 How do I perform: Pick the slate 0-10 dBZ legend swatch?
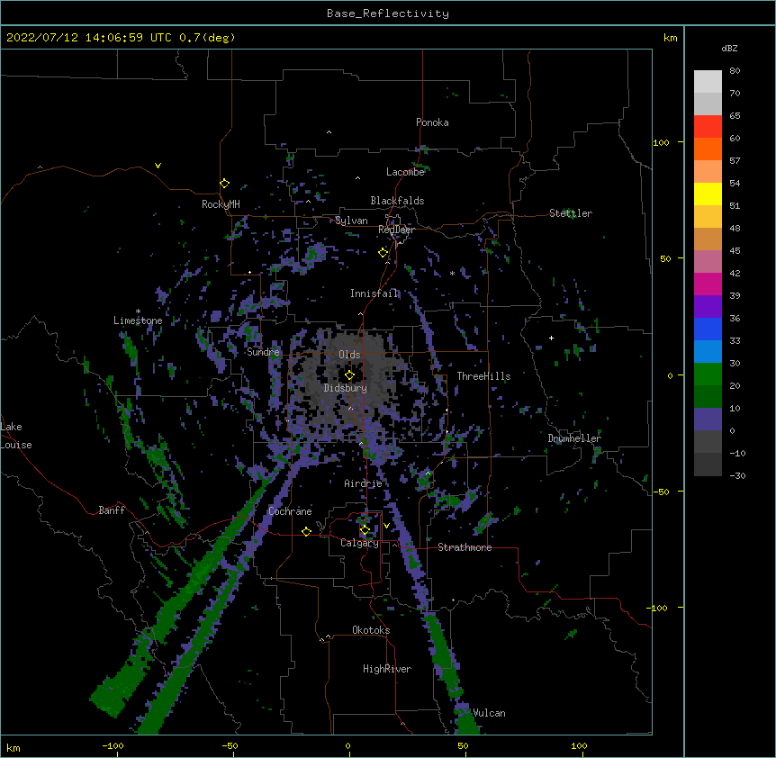pos(708,420)
